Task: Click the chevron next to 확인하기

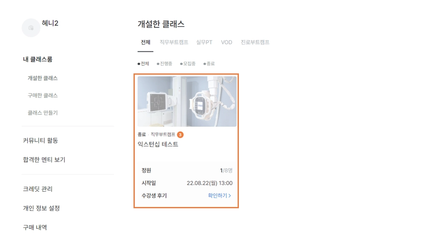Action: [x=230, y=195]
